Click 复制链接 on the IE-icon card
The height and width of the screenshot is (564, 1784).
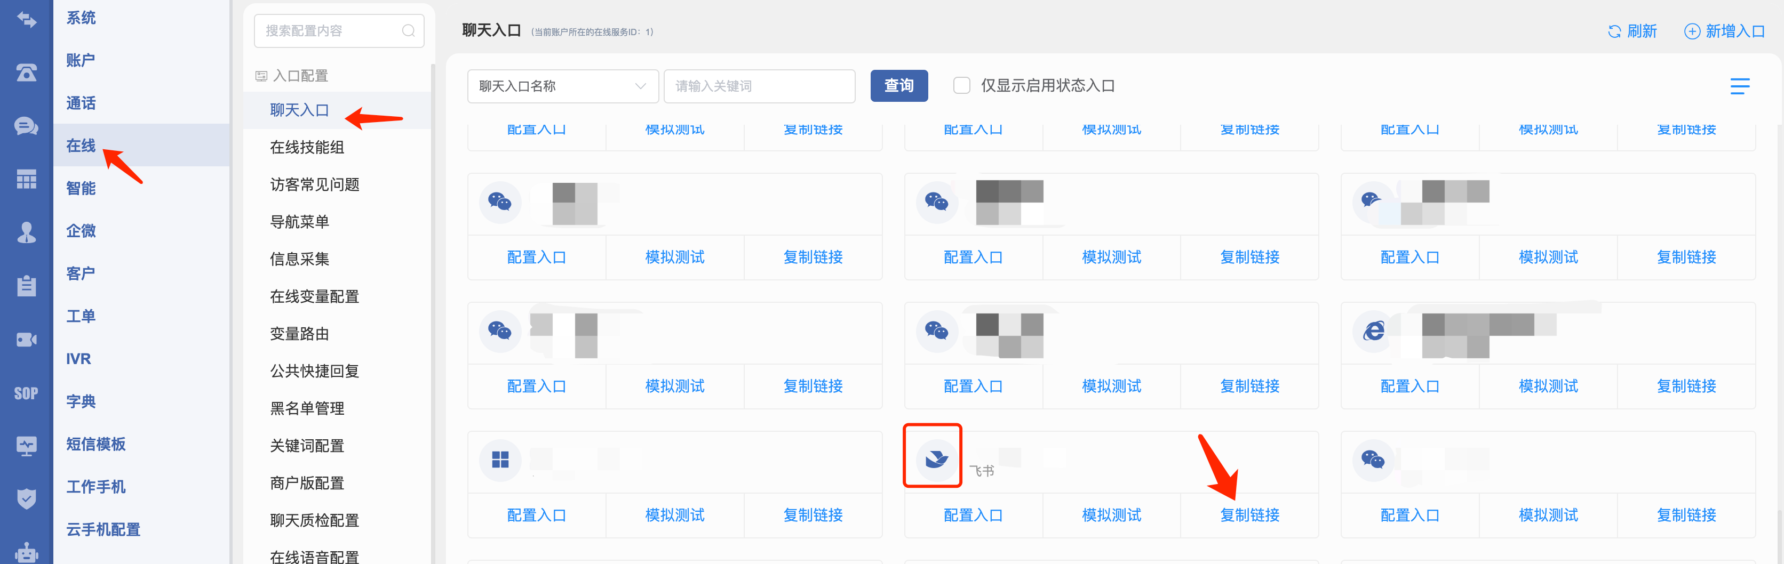(x=1686, y=386)
